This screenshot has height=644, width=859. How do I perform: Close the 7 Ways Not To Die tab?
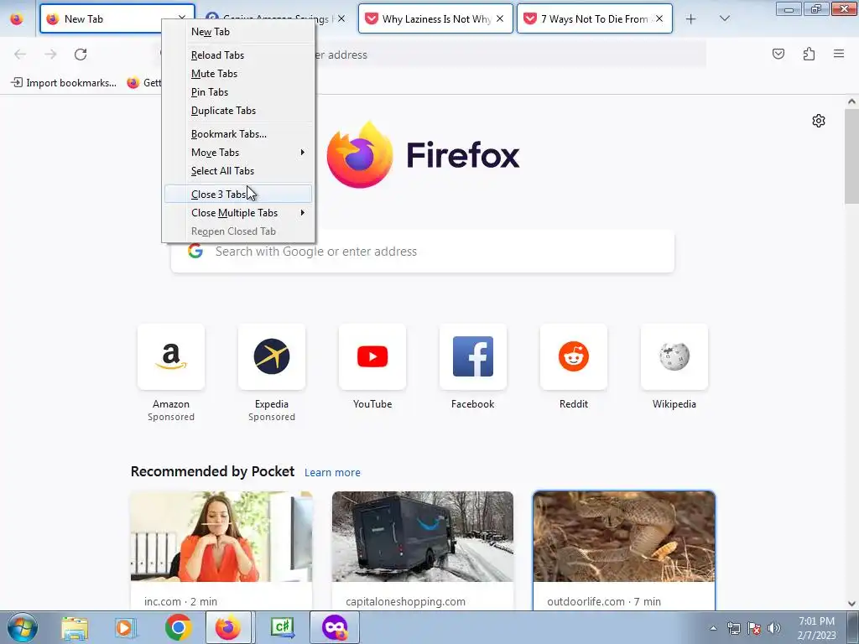point(659,18)
